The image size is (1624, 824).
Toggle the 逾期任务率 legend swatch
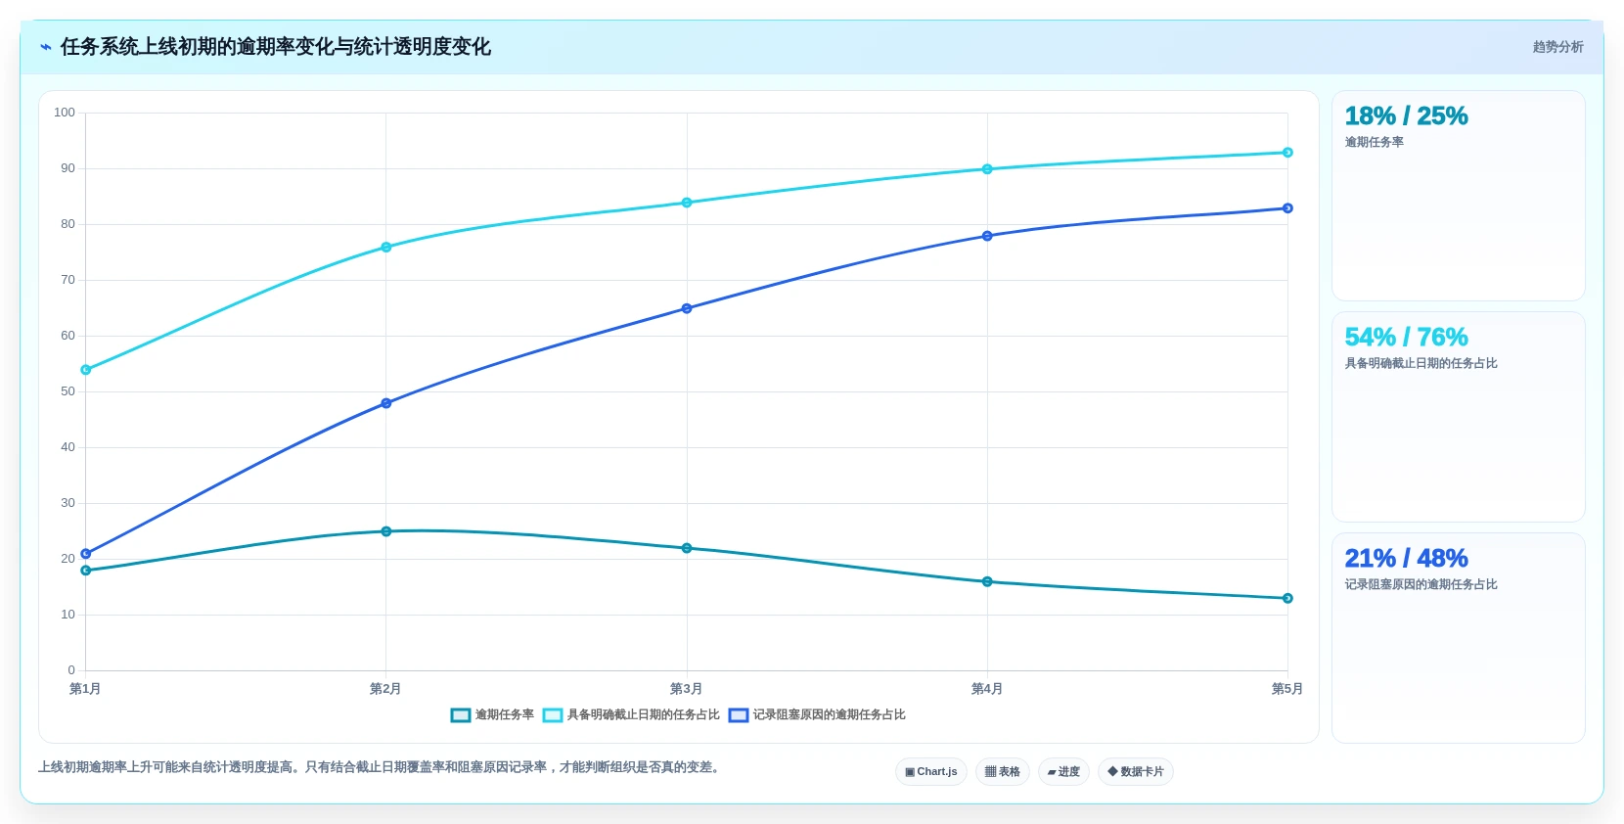tap(461, 715)
